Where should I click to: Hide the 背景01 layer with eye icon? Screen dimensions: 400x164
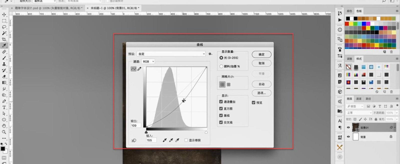pyautogui.click(x=348, y=128)
